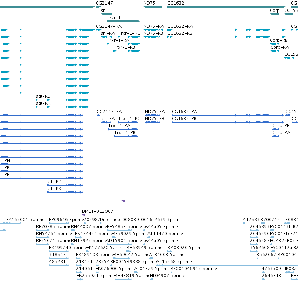Select the 412583 feature label
Viewport: 298px width, 281px height.
(251, 220)
